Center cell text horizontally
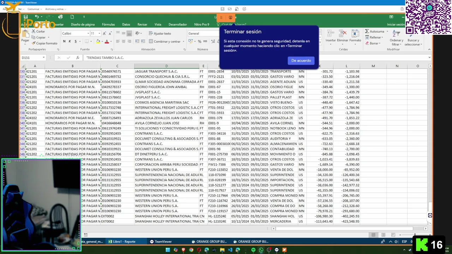 124,41
